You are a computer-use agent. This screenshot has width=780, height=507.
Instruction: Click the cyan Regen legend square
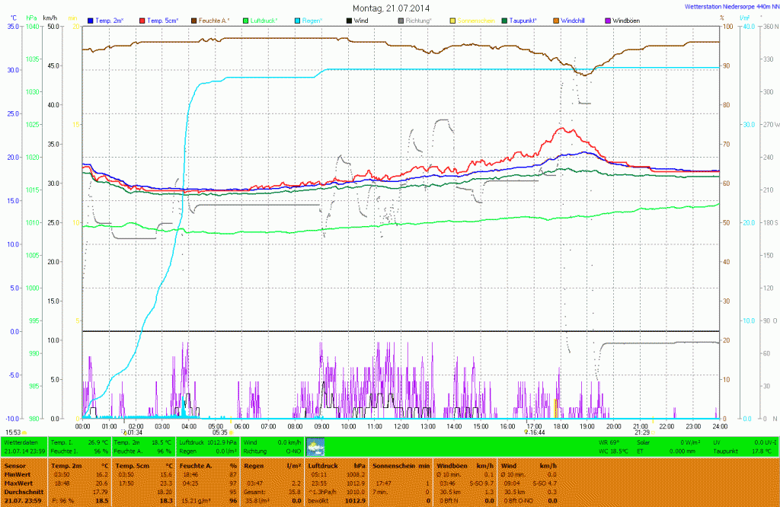pos(297,20)
